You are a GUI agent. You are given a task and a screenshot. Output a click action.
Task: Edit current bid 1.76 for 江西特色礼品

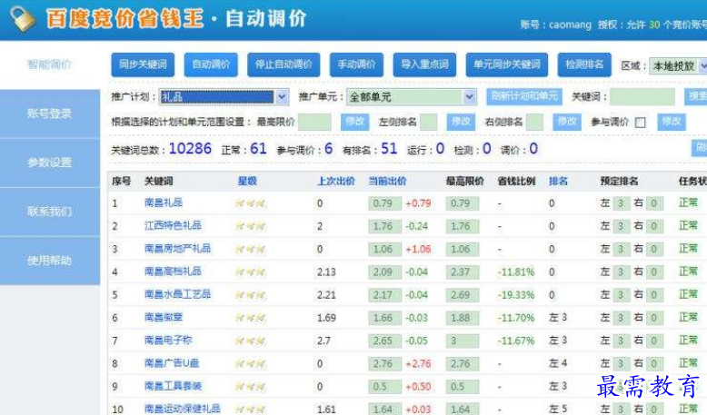pos(384,226)
